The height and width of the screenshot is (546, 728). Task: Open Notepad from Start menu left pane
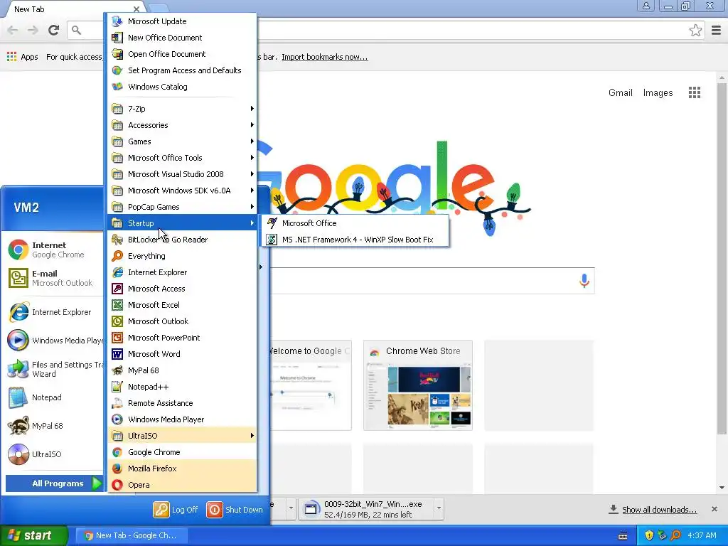(54, 397)
